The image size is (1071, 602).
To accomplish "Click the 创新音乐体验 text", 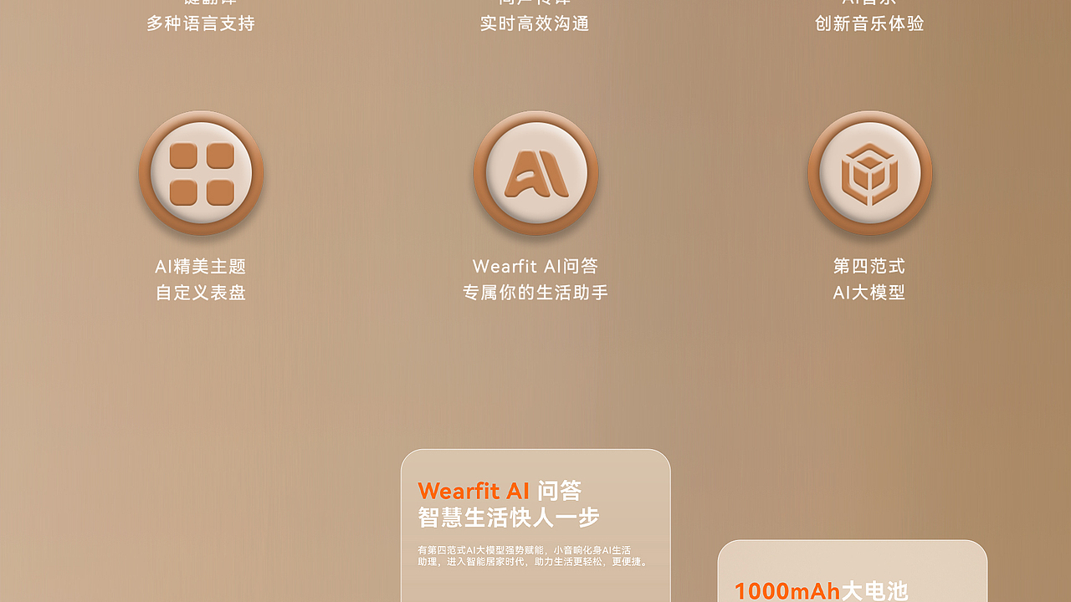I will [869, 23].
